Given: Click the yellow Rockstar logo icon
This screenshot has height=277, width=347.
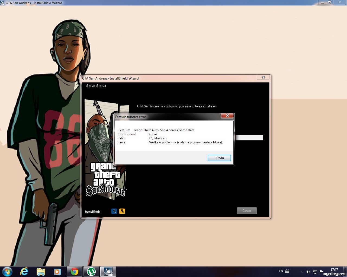Looking at the screenshot, I should [122, 211].
